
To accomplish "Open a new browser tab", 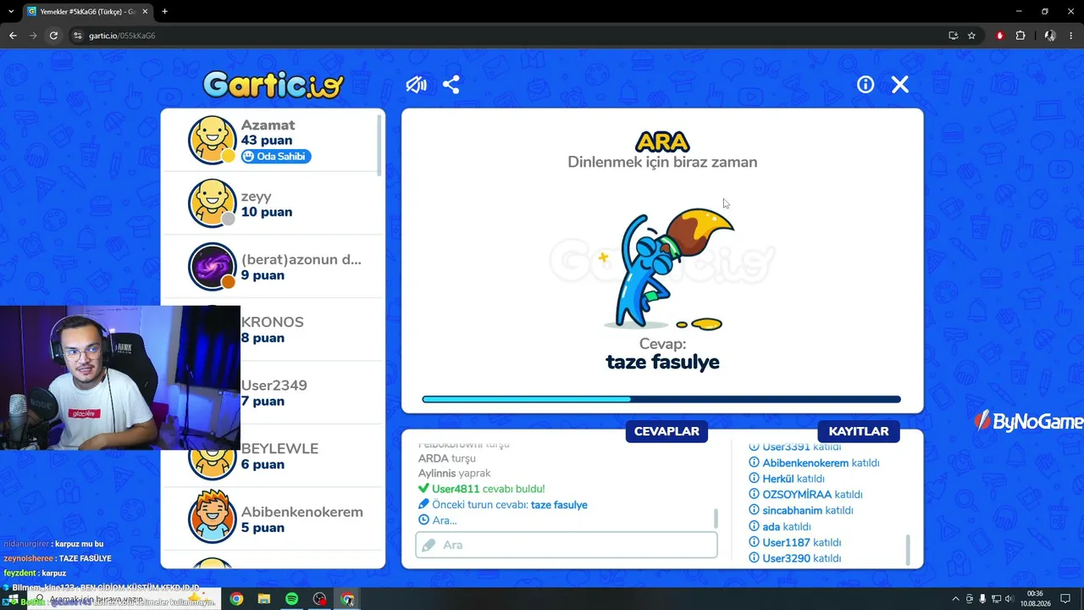I will [x=164, y=12].
